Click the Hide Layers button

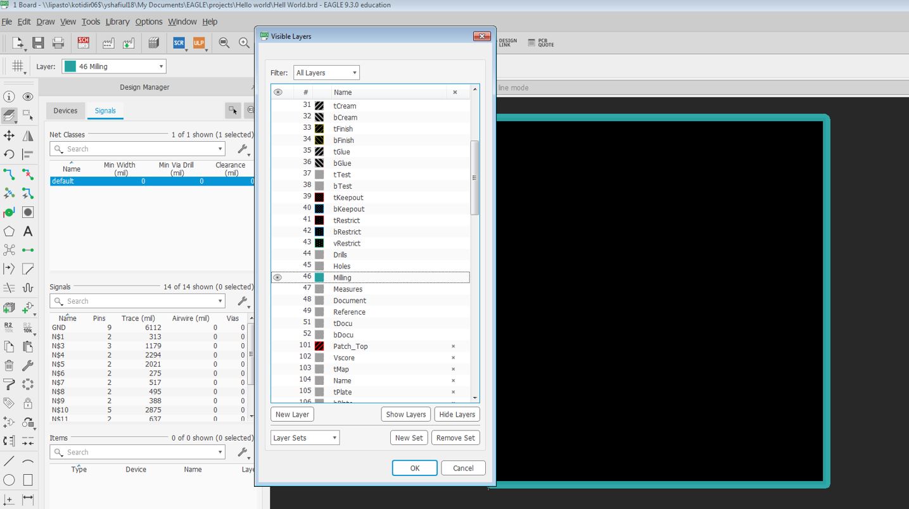tap(457, 415)
